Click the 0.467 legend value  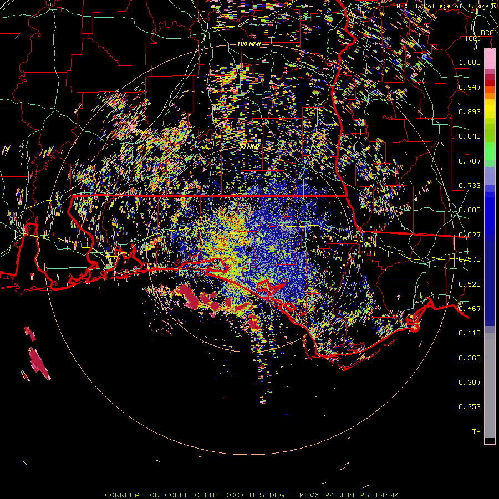[470, 308]
